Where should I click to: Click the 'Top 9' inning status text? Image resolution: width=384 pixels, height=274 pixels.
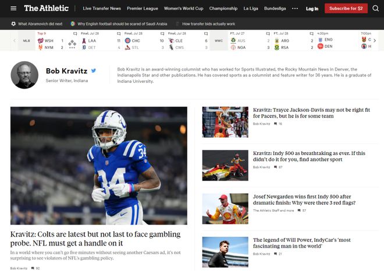42,33
